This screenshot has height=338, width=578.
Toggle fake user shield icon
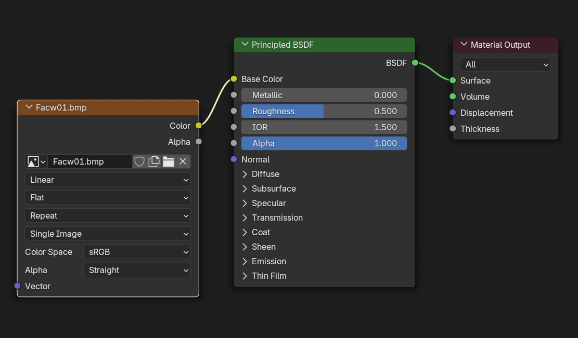[x=139, y=161]
